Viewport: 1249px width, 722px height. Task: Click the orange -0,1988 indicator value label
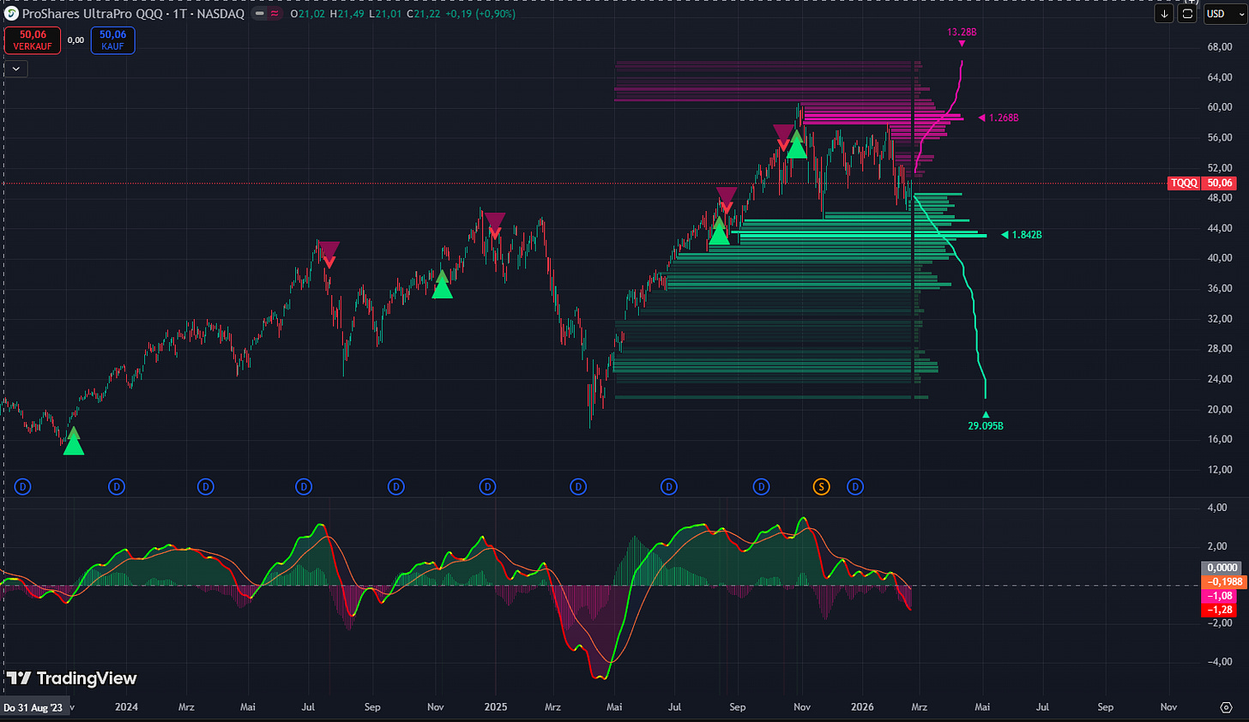pos(1224,582)
